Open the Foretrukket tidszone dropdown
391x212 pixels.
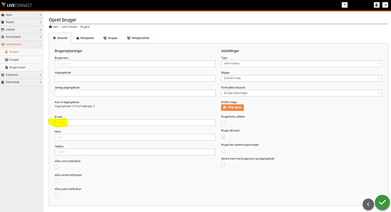(301, 93)
